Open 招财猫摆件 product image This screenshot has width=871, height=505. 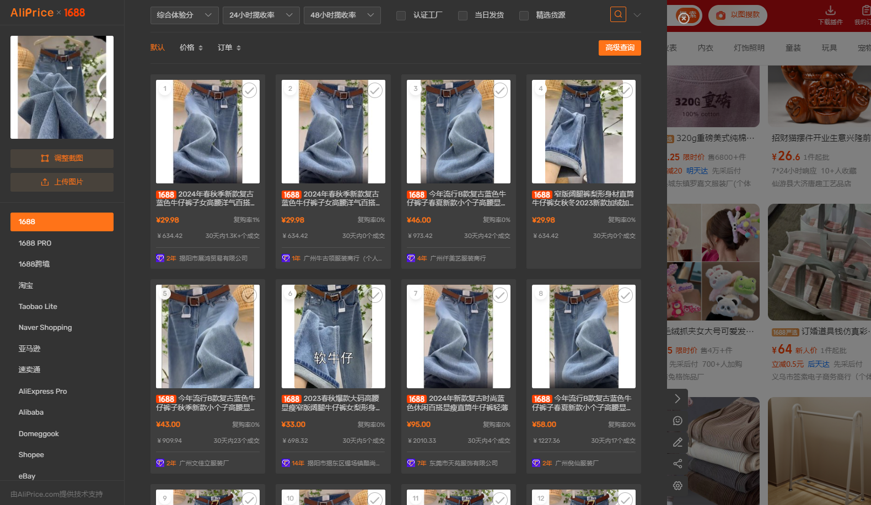click(x=819, y=96)
